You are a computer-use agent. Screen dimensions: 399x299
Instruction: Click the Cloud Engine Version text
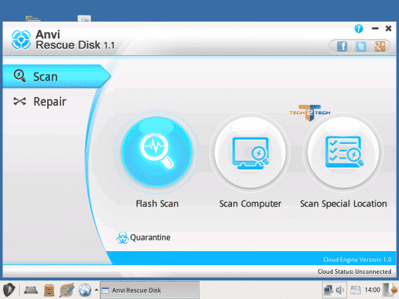pos(357,260)
